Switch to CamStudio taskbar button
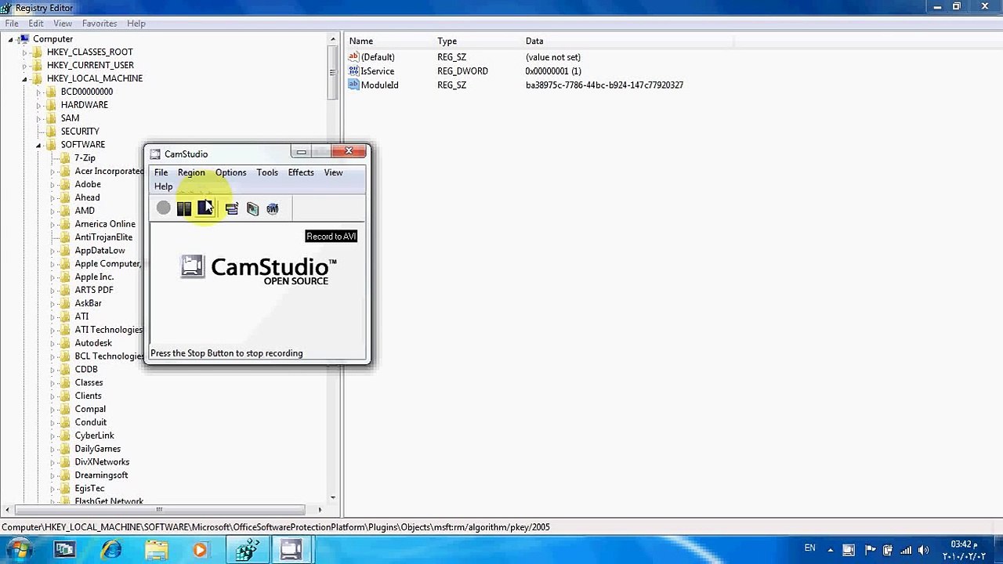 [x=291, y=550]
